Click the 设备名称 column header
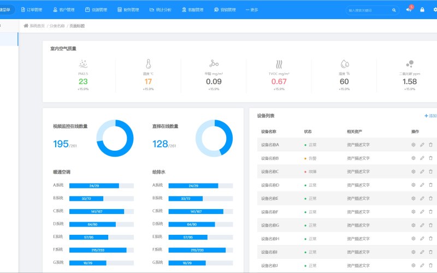 click(x=269, y=132)
